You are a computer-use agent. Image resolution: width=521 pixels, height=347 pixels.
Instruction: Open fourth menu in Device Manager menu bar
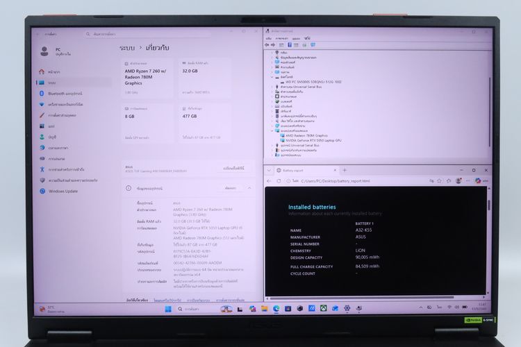[x=307, y=39]
